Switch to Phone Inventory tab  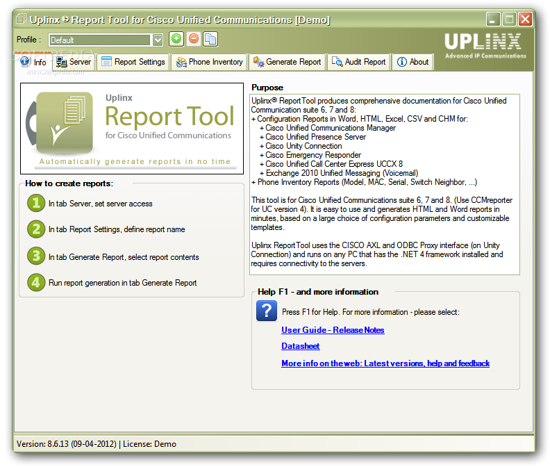pyautogui.click(x=210, y=62)
